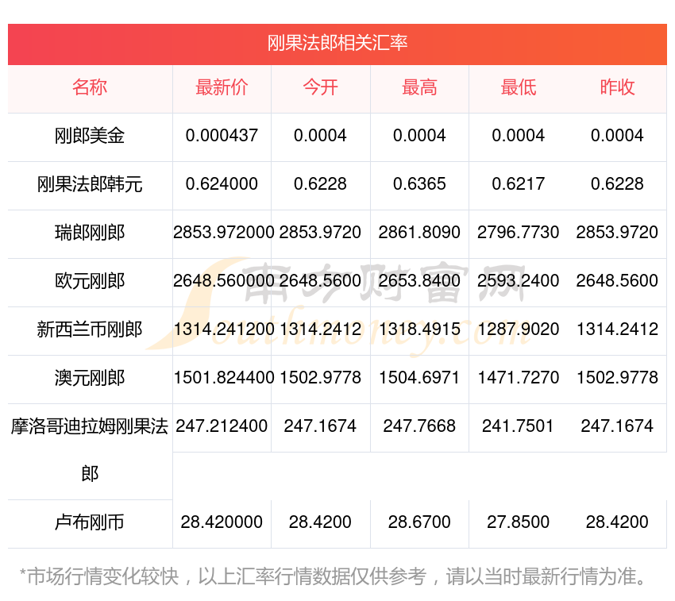Viewport: 675px width, 601px height.
Task: Select the 27.8500 lowest price cell
Action: pyautogui.click(x=518, y=522)
